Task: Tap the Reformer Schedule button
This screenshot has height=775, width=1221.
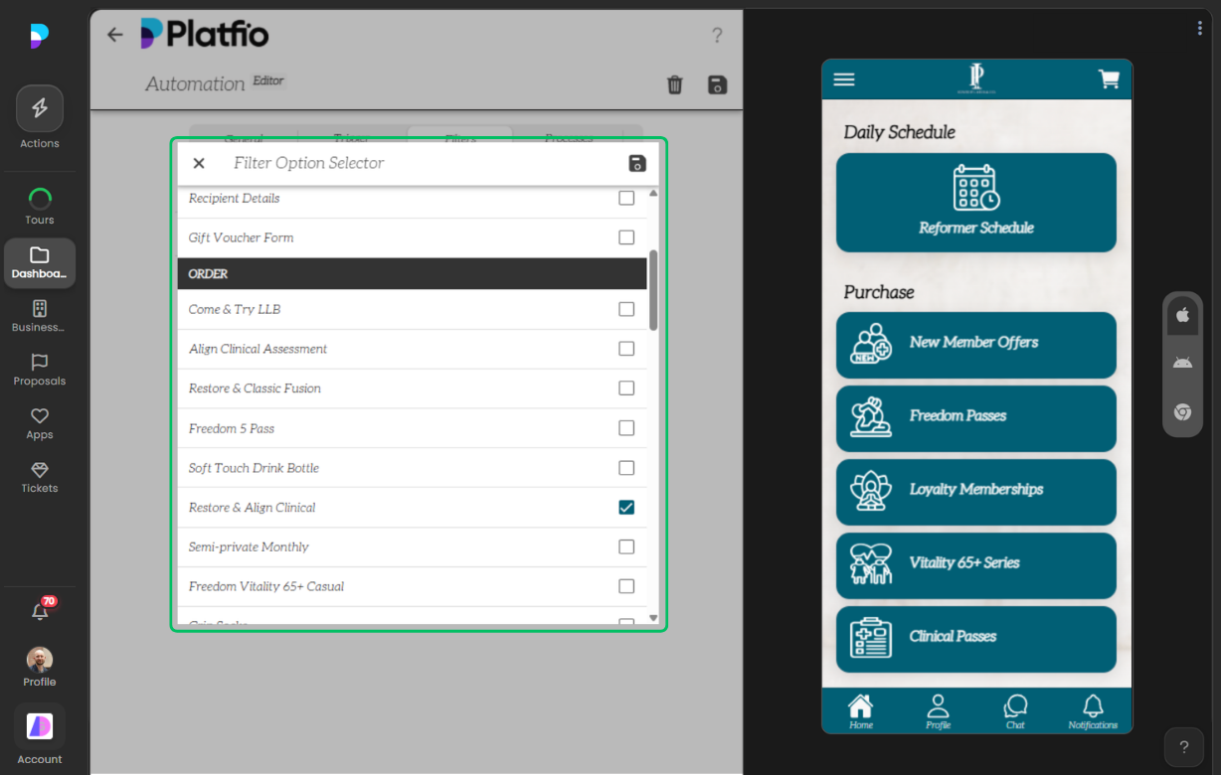Action: (x=975, y=203)
